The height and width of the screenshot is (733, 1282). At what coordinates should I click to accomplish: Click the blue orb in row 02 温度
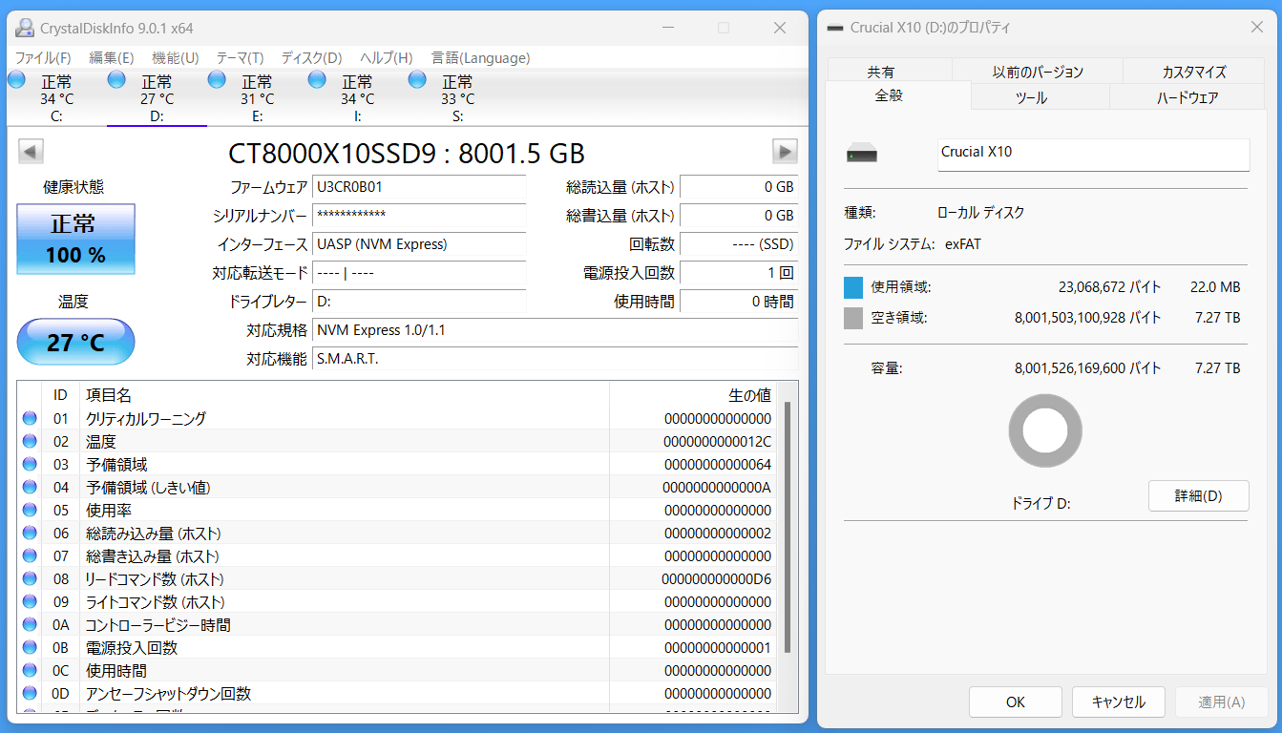[30, 441]
